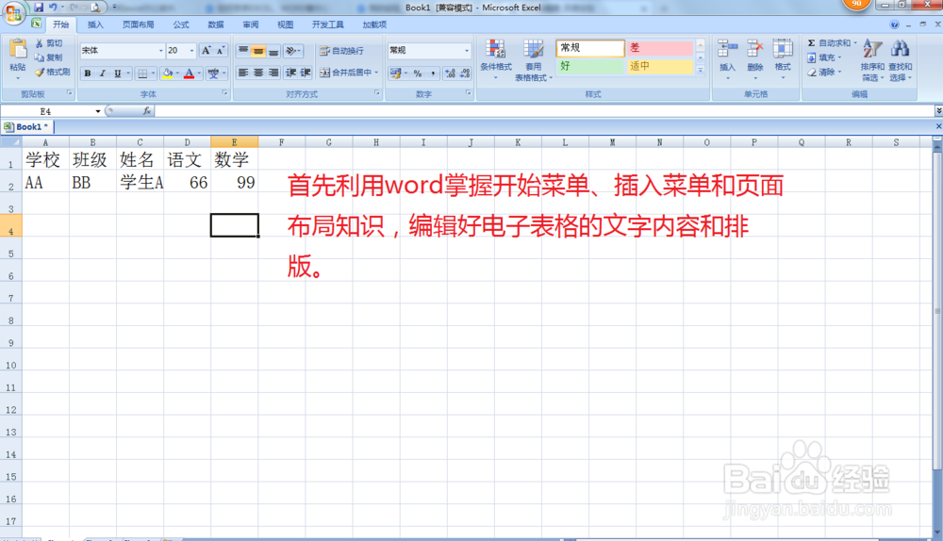Open Font dialog launcher in 字体 group
This screenshot has width=943, height=541.
click(x=225, y=93)
